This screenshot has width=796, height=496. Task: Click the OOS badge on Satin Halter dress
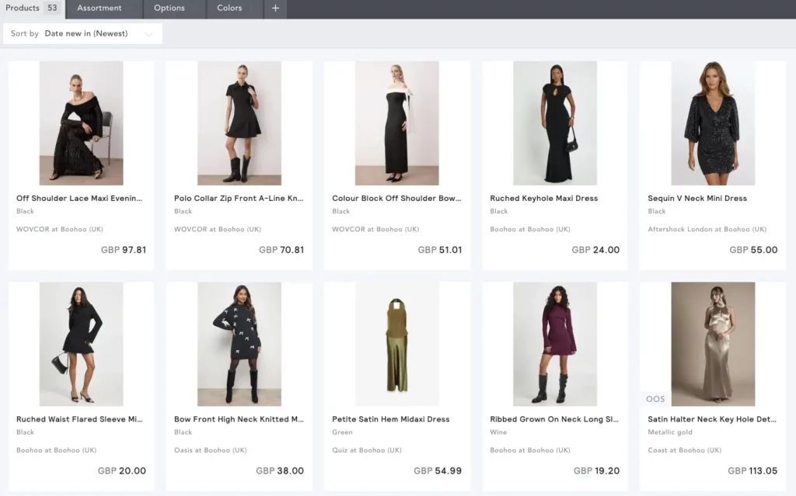click(655, 399)
